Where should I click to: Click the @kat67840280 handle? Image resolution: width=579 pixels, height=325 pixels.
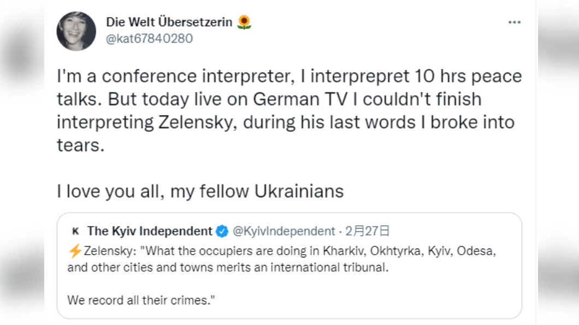(149, 39)
